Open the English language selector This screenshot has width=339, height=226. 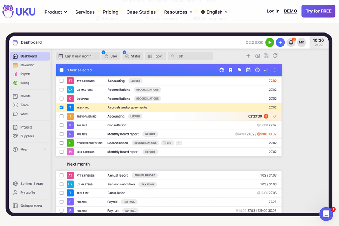pos(214,12)
